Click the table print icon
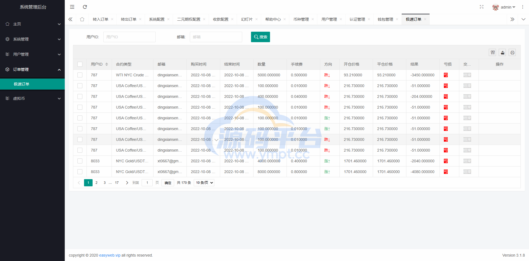Image resolution: width=529 pixels, height=261 pixels. point(512,52)
